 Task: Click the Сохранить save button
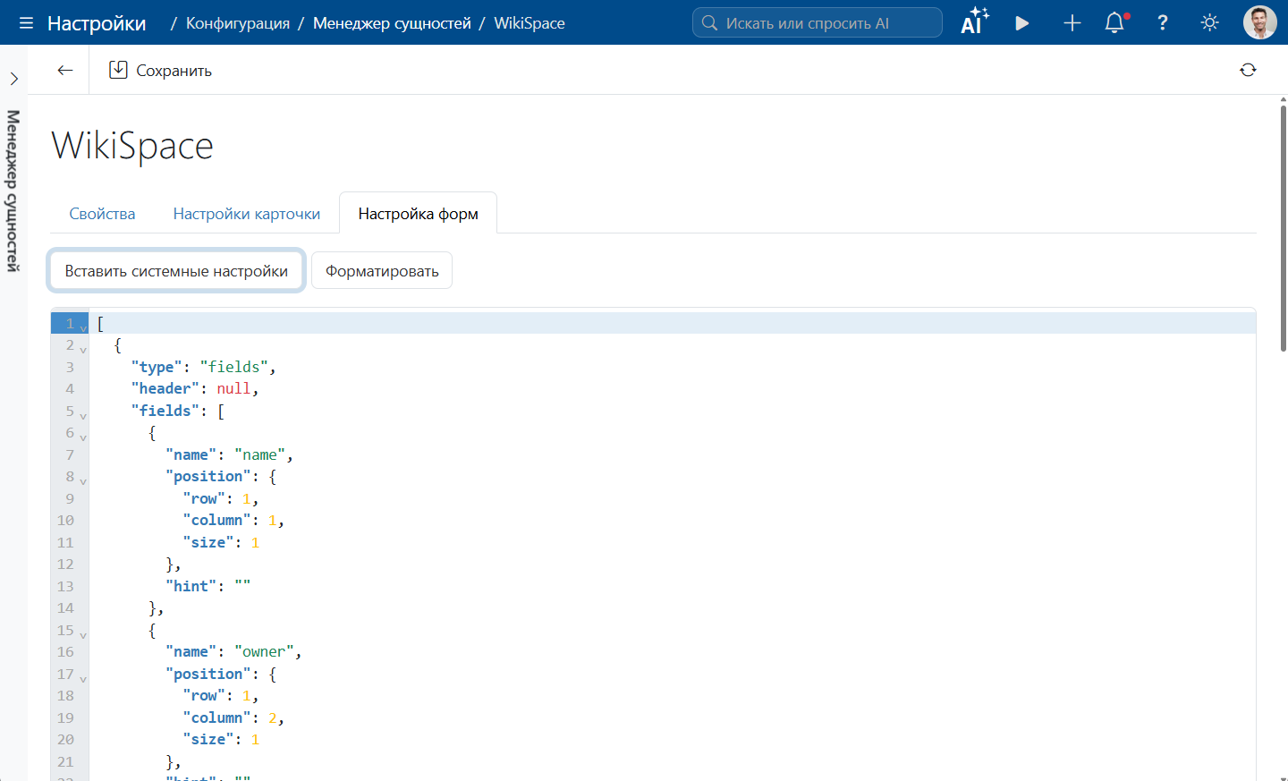click(160, 70)
